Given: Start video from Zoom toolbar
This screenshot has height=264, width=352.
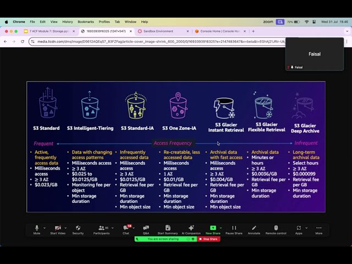Looking at the screenshot, I should click(x=58, y=228).
